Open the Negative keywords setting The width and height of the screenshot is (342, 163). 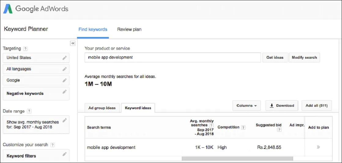(x=36, y=93)
